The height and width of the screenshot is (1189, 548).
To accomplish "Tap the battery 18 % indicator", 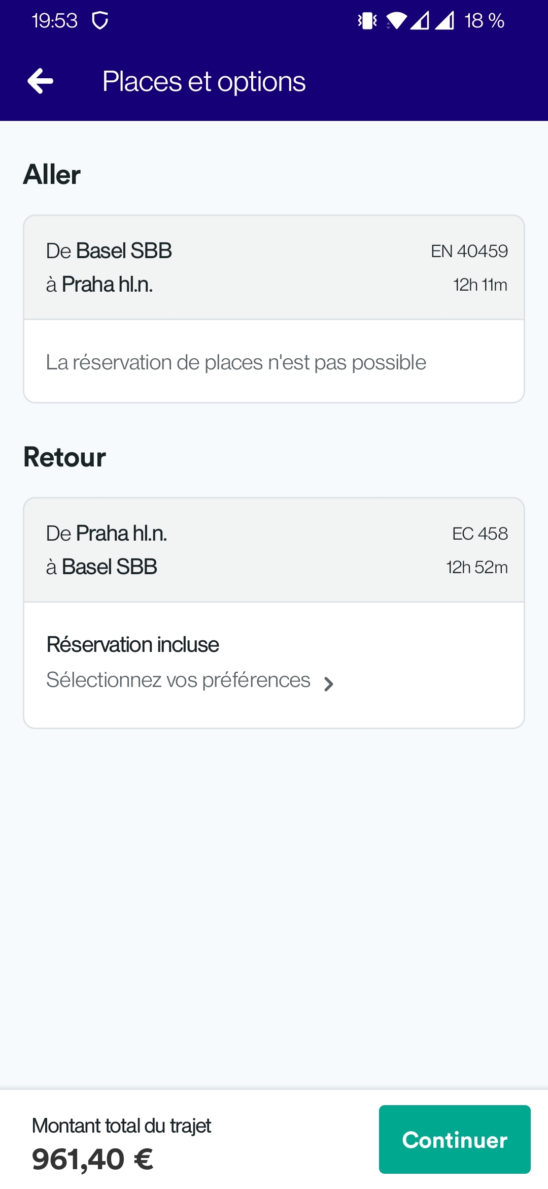I will pos(484,21).
